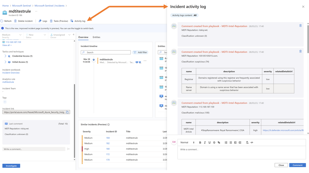Go to Microsoft Sentinel breadcrumb link
This screenshot has width=309, height=173.
pos(21,6)
